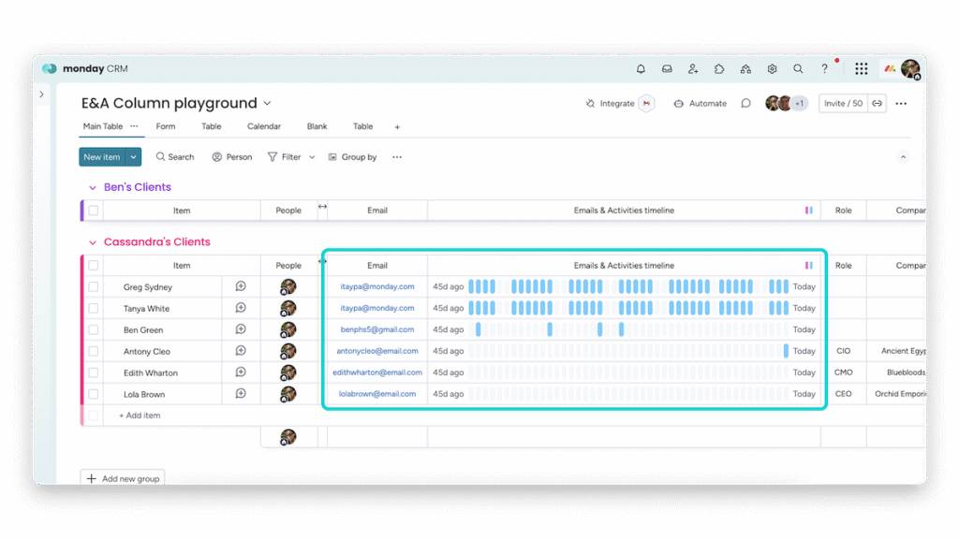The height and width of the screenshot is (539, 959).
Task: Add an update to Antony Cleo
Action: 241,351
